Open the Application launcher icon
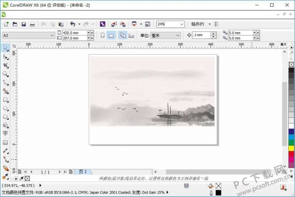This screenshot has width=295, height=197. tap(134, 24)
